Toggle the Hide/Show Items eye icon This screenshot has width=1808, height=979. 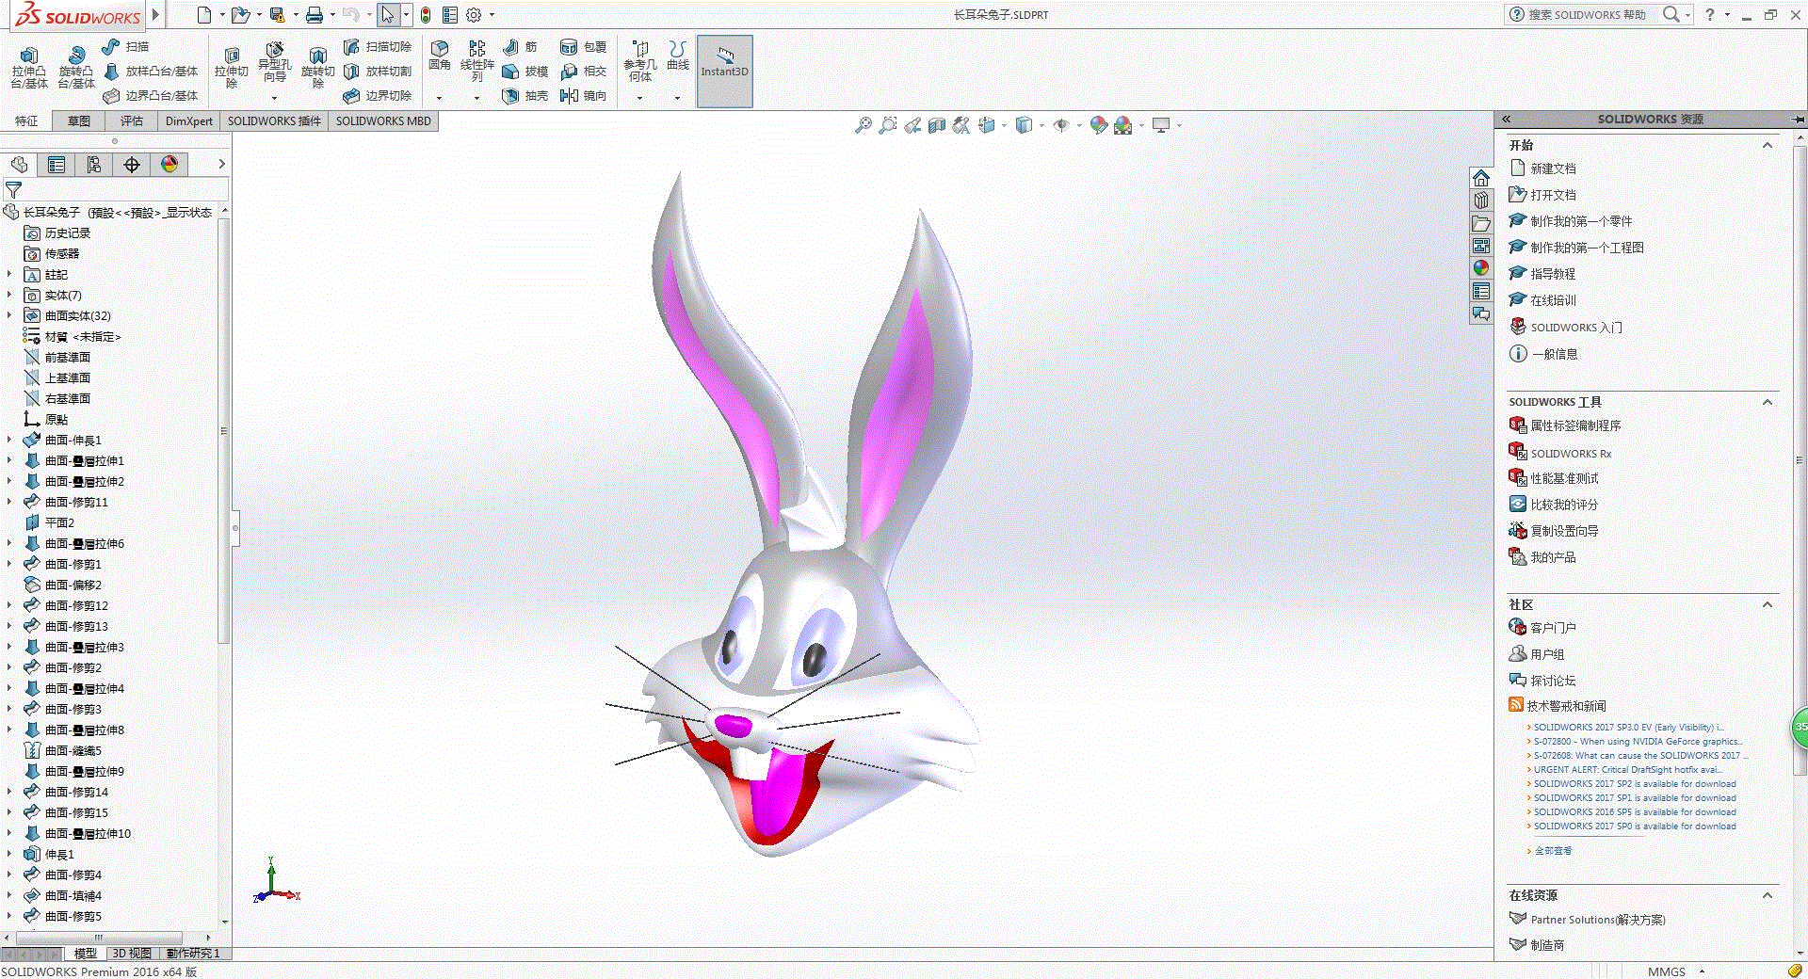pos(1061,125)
